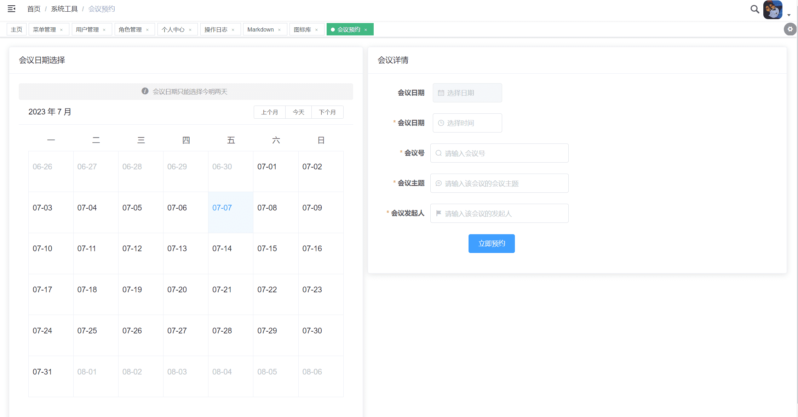
Task: Go to previous month with 上个月
Action: [x=270, y=112]
